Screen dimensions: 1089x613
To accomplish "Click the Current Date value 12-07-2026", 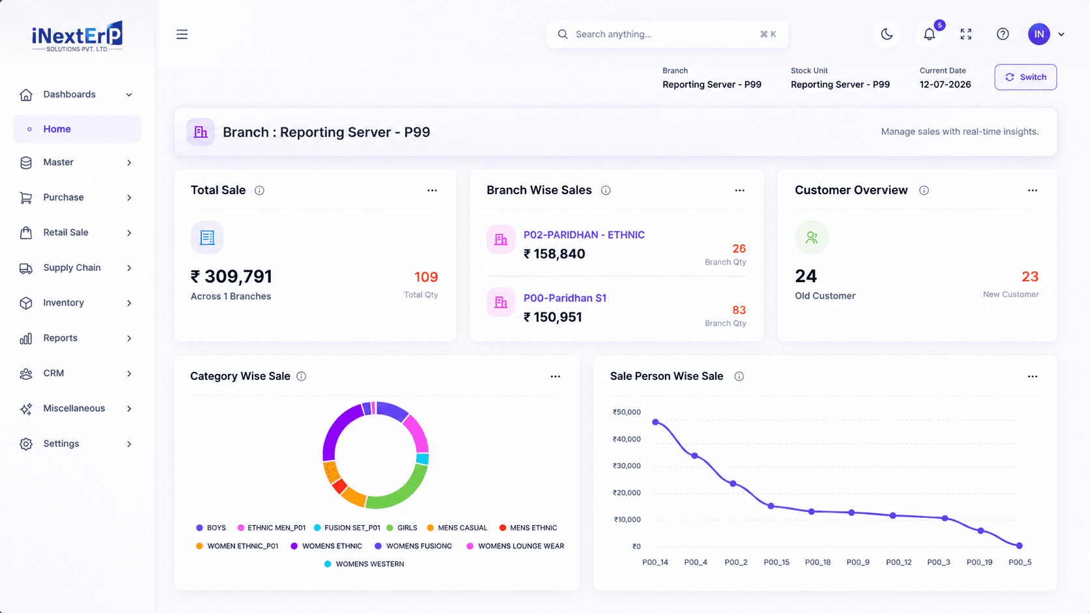I will tap(945, 85).
